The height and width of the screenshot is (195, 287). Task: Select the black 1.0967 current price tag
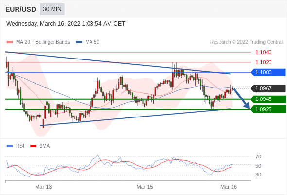[268, 88]
